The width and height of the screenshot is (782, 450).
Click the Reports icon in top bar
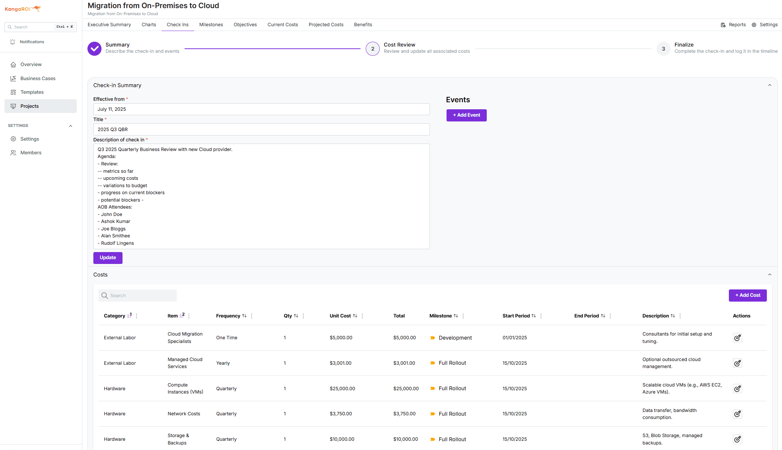click(x=723, y=25)
